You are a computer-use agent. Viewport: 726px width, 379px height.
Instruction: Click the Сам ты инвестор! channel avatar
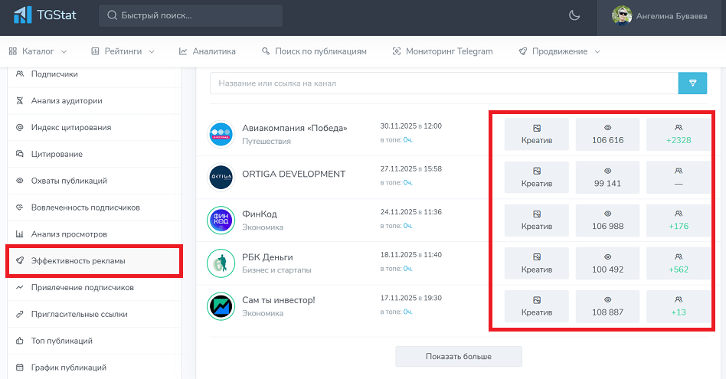(221, 305)
